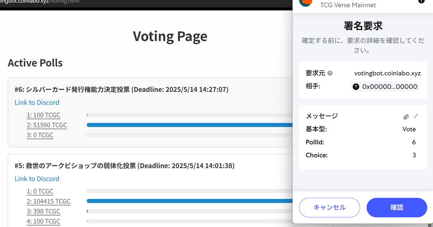Image resolution: width=433 pixels, height=227 pixels.
Task: Open Link to Discord under poll #6
Action: (37, 102)
